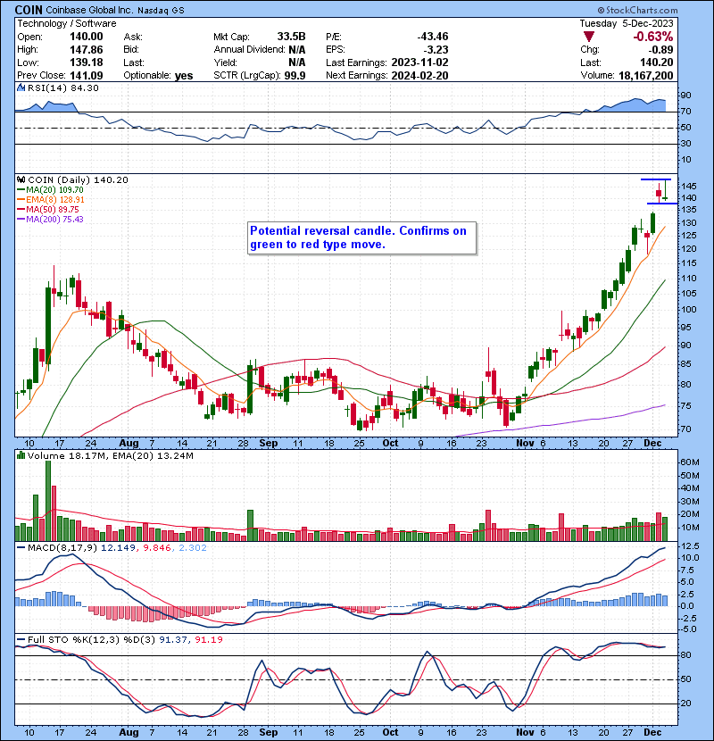Select the MA(20) green legend entry
714x741 pixels.
(55, 190)
